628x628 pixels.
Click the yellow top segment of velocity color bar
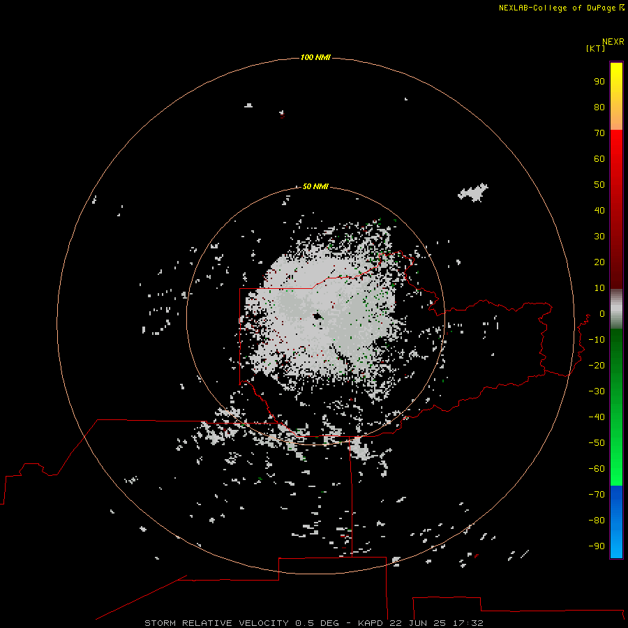(x=616, y=96)
